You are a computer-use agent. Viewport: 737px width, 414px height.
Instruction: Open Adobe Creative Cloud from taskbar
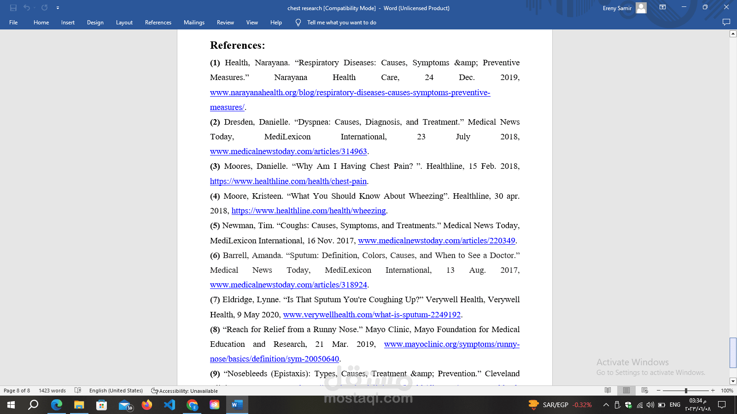(x=215, y=405)
